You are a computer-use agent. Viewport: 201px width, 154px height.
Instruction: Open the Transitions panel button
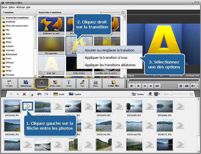(41, 83)
